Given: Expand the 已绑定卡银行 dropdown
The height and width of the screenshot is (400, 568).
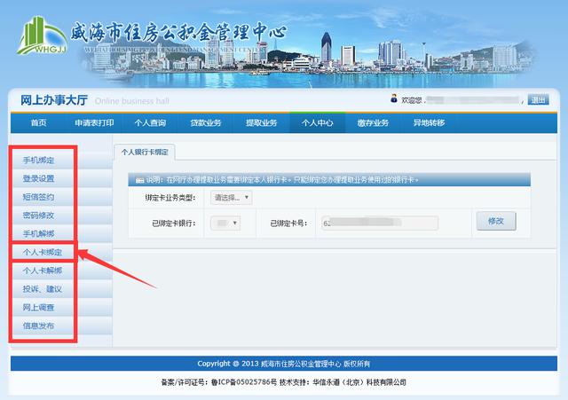Looking at the screenshot, I should 225,223.
